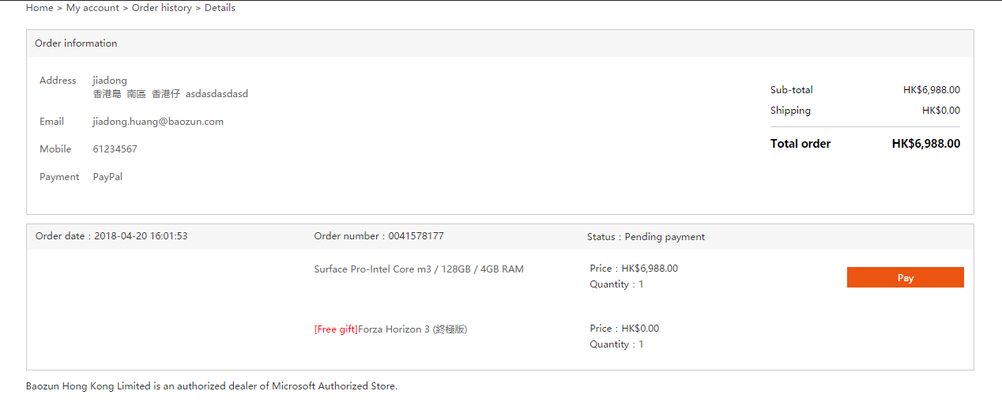The image size is (1002, 406).
Task: Click the Sub-total label
Action: (x=792, y=90)
